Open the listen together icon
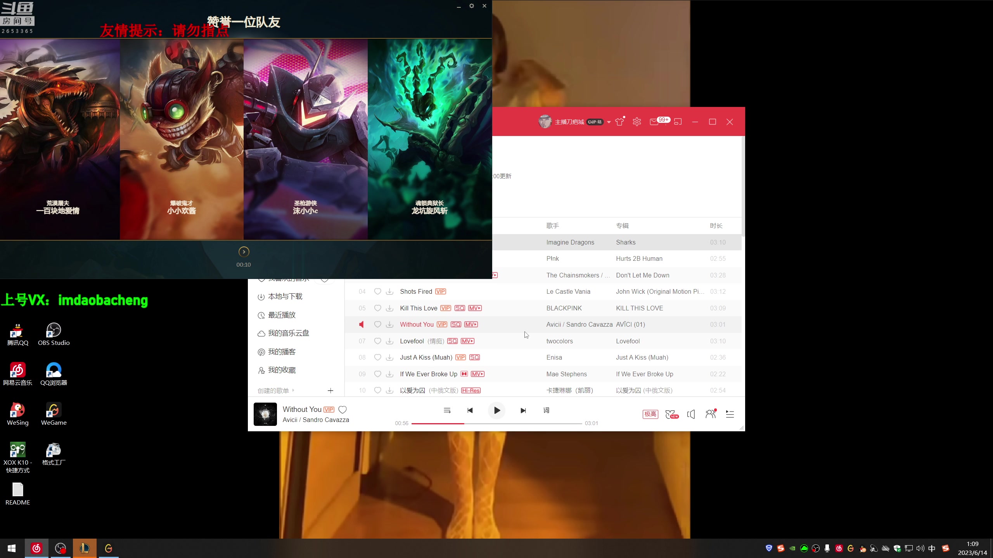Image resolution: width=993 pixels, height=558 pixels. (x=711, y=414)
